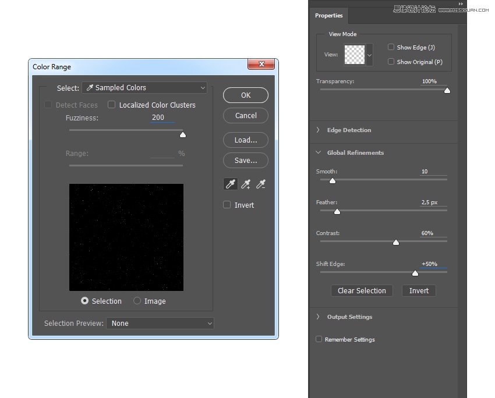The image size is (495, 398).
Task: Select the Eyedropper sampling tool
Action: click(230, 183)
